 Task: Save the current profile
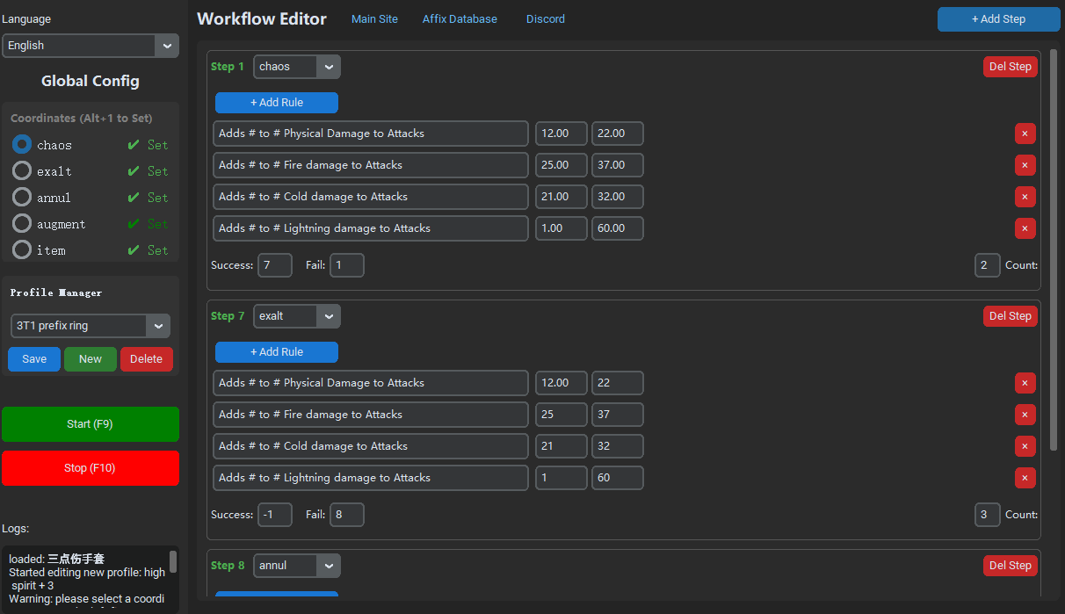34,359
